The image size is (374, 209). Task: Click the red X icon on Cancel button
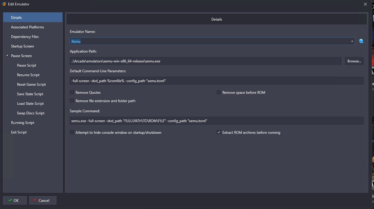click(x=35, y=200)
